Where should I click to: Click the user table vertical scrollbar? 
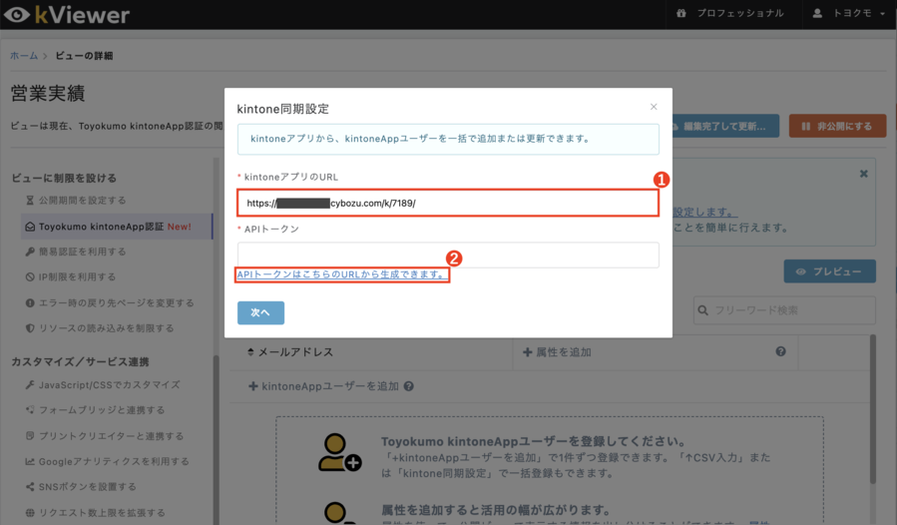[873, 409]
